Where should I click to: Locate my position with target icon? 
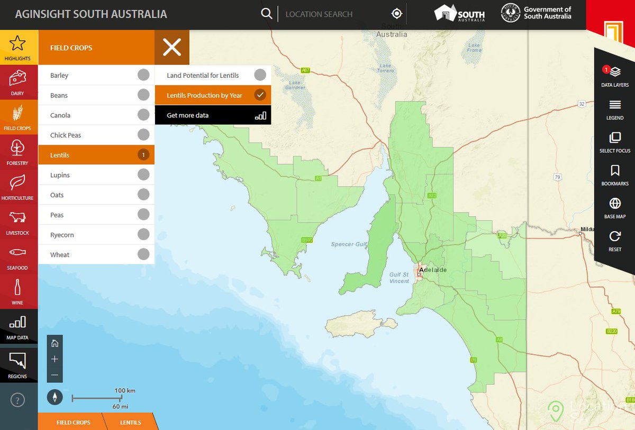click(x=397, y=14)
